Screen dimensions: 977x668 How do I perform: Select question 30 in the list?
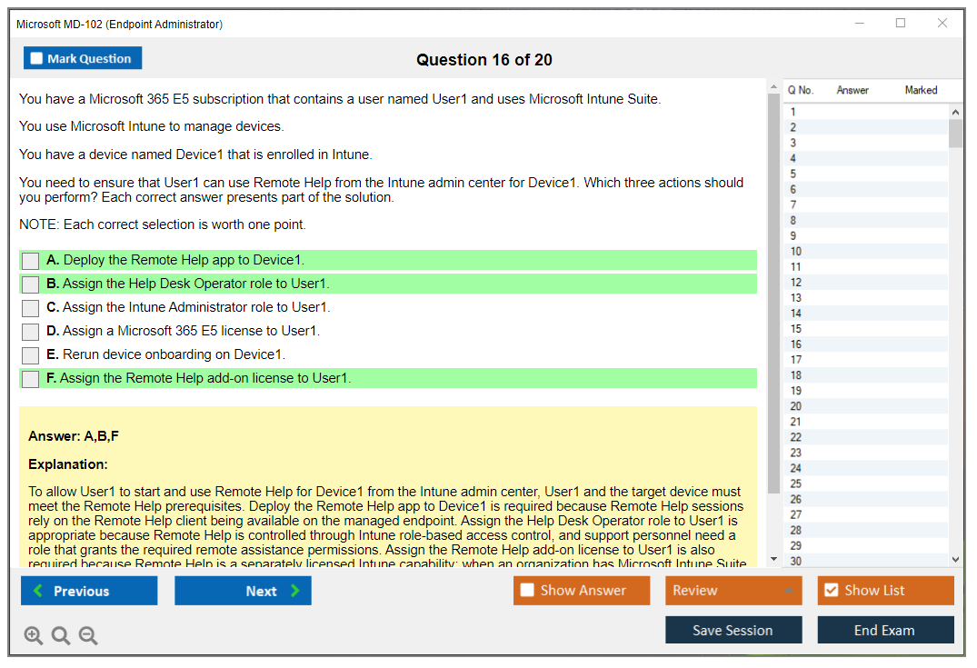pos(866,562)
